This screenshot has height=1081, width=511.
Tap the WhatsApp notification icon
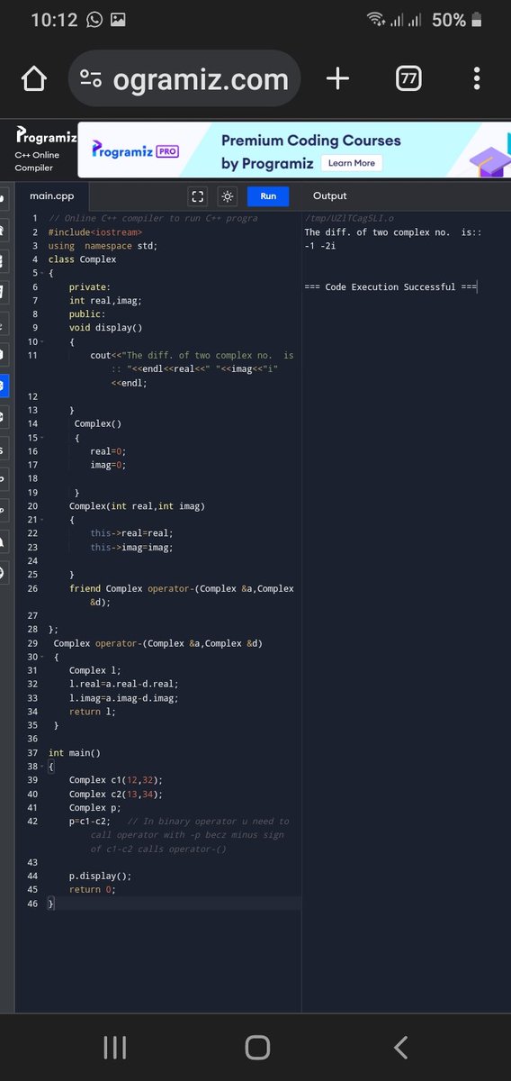pyautogui.click(x=94, y=19)
